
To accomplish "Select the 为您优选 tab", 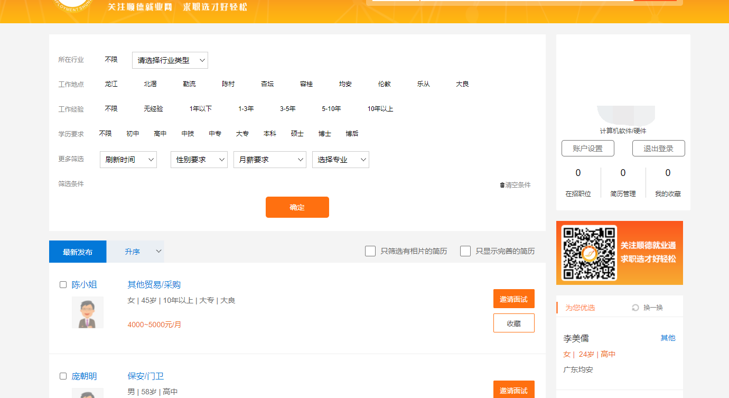I will [x=580, y=308].
